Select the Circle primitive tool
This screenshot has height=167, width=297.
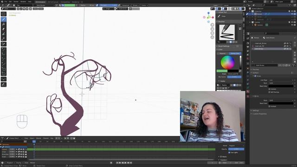pyautogui.click(x=4, y=74)
